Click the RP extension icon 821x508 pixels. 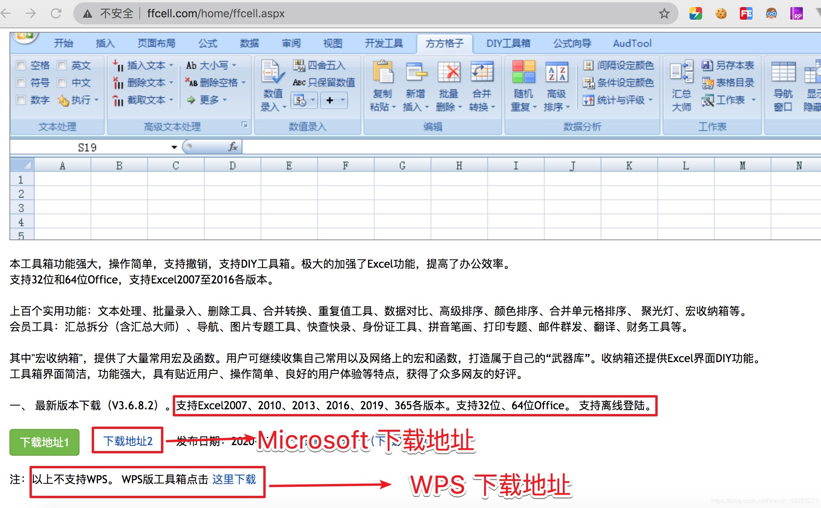tap(797, 14)
